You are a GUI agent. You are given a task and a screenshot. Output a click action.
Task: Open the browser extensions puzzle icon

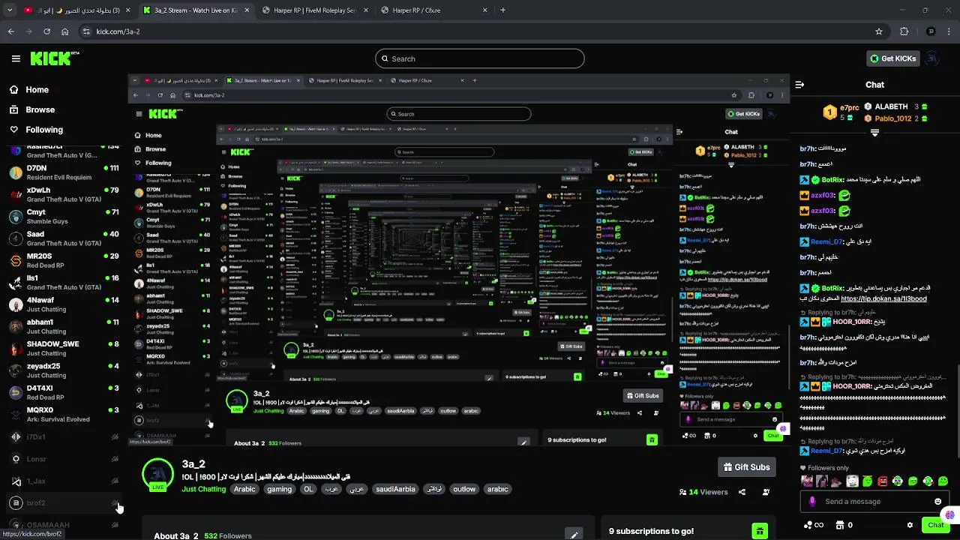(x=904, y=31)
